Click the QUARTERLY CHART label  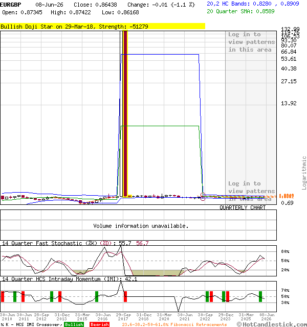pyautogui.click(x=243, y=207)
